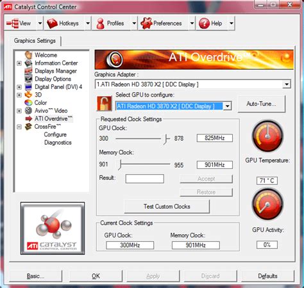Screen dimensions: 304x288
Task: Expand the Digital Panel (DVI) 4 node
Action: [x=19, y=87]
